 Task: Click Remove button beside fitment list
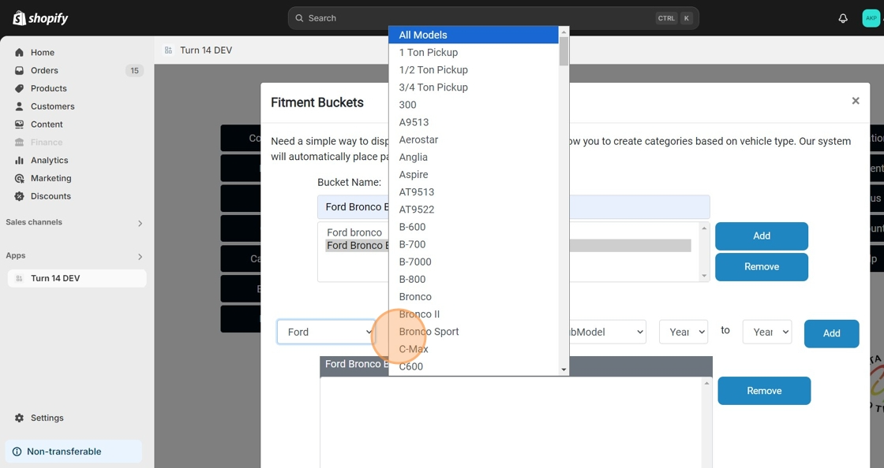(764, 391)
